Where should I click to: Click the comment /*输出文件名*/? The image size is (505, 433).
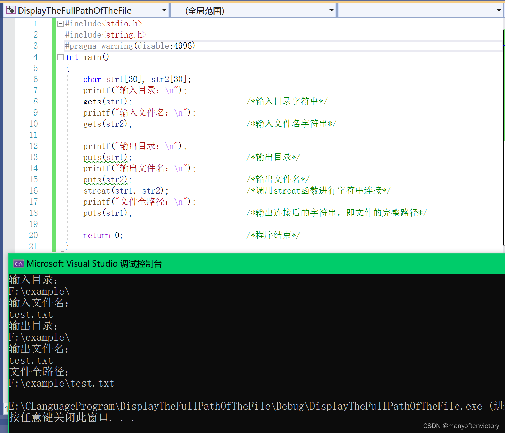tap(278, 180)
